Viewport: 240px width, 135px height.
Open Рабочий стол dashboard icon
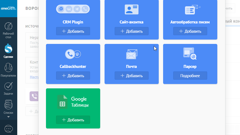pyautogui.click(x=8, y=29)
